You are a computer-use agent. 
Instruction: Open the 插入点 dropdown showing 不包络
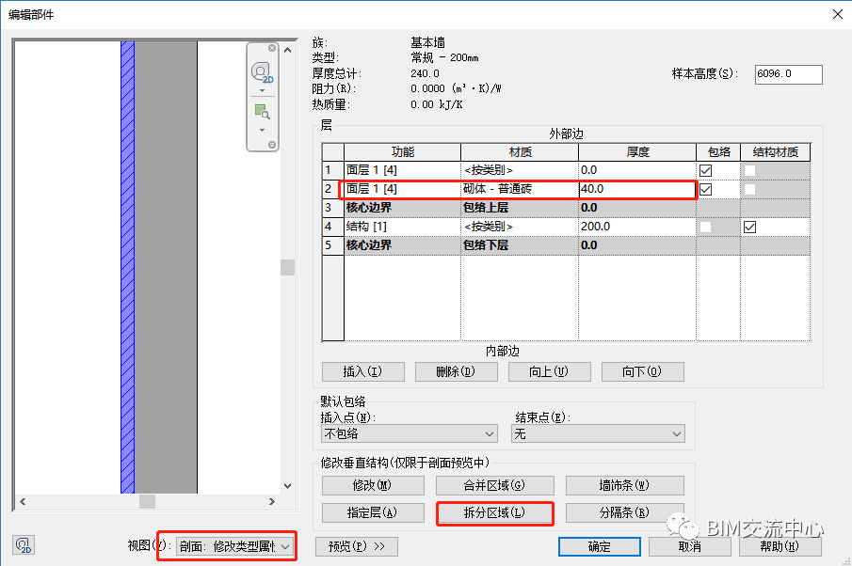point(409,433)
